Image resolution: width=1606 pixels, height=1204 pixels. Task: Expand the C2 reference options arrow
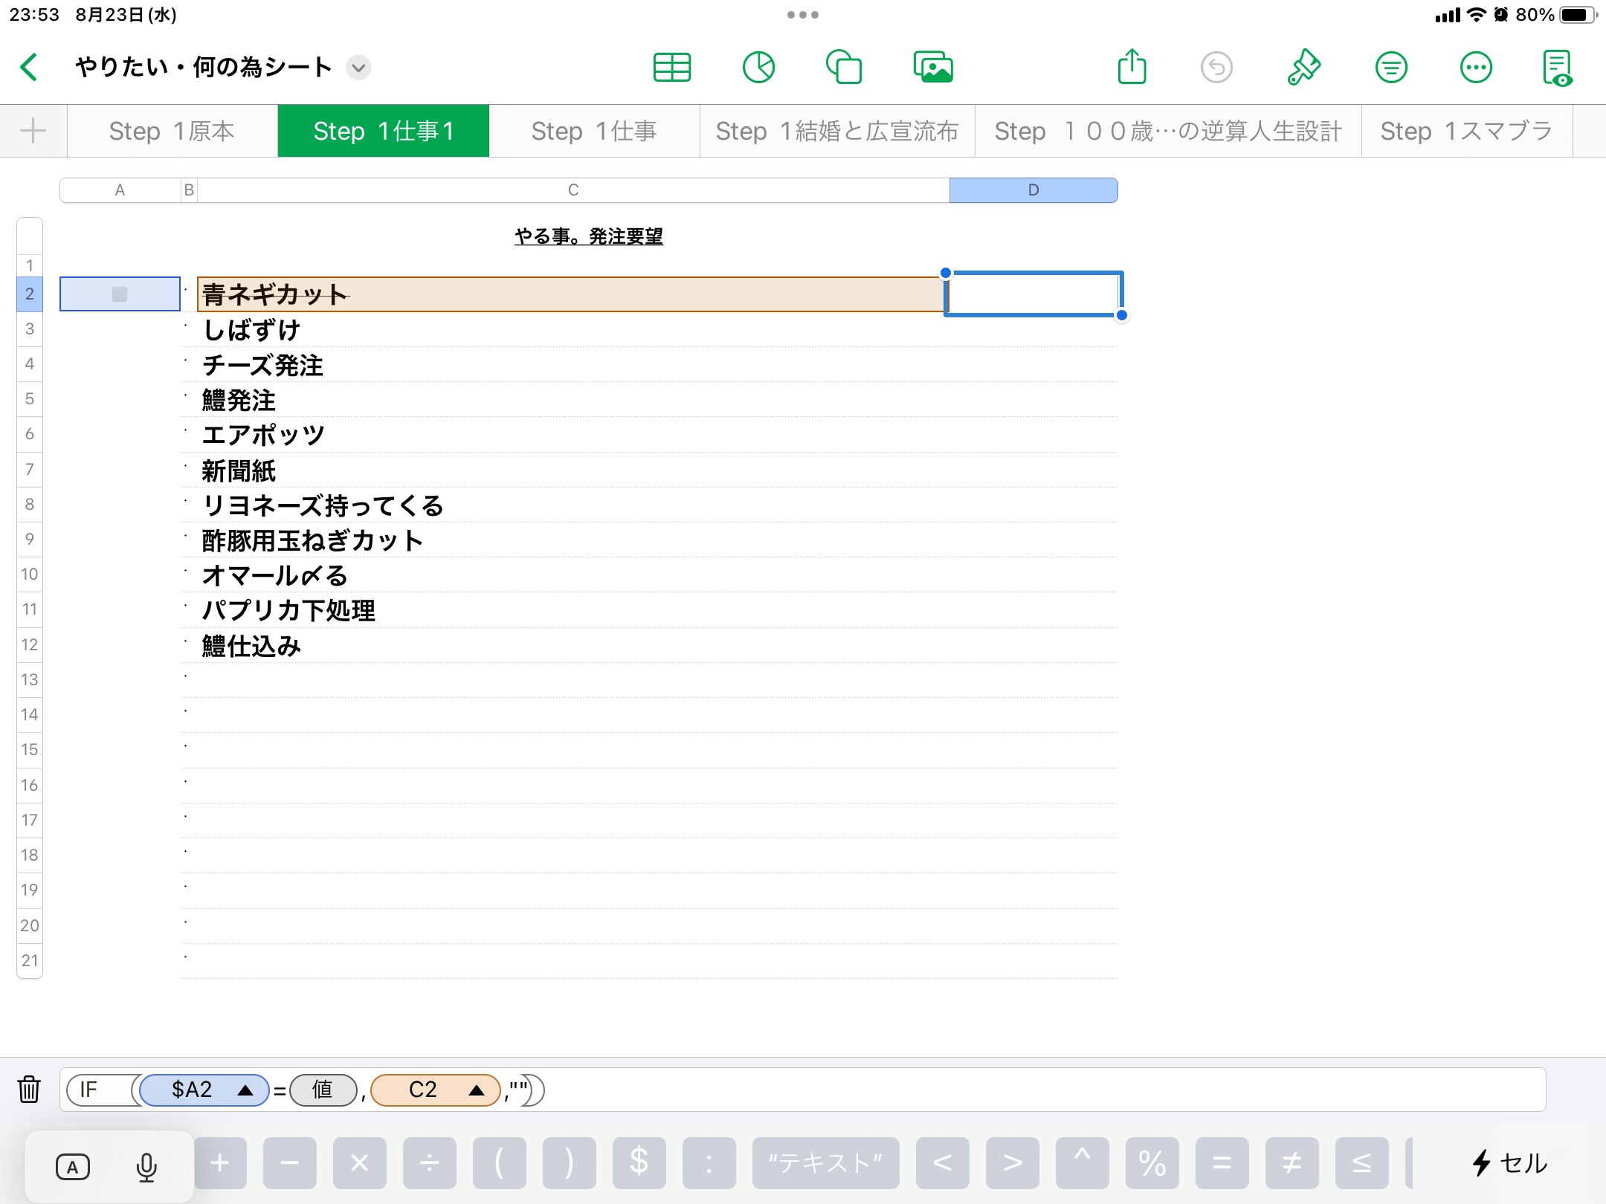[x=477, y=1090]
